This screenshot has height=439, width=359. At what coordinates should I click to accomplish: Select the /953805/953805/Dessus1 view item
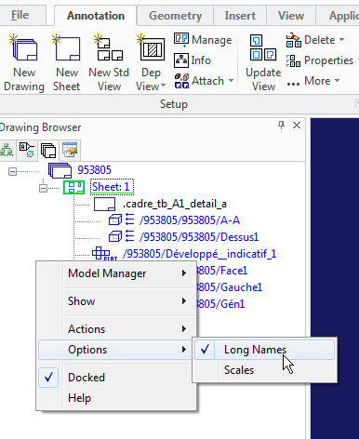199,237
